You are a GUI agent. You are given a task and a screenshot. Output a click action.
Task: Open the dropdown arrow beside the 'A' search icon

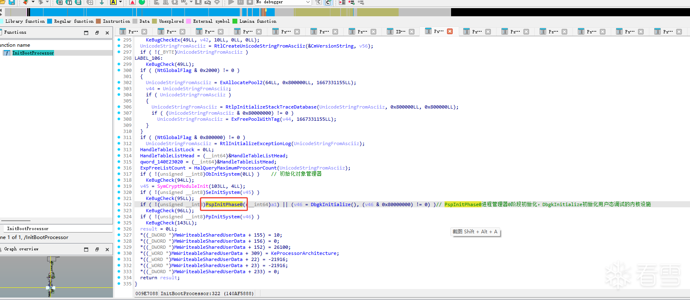tap(121, 2)
